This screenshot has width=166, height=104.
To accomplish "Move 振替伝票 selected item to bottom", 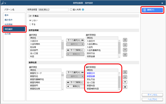I will coord(125,87).
